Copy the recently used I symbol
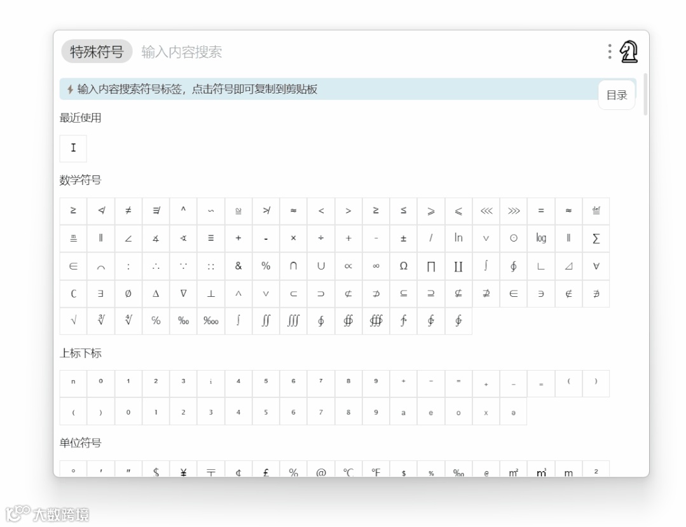 (x=73, y=148)
